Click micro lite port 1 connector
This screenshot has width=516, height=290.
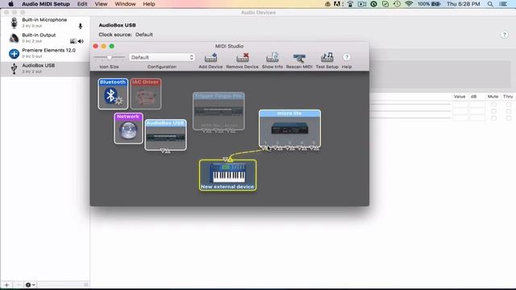265,148
